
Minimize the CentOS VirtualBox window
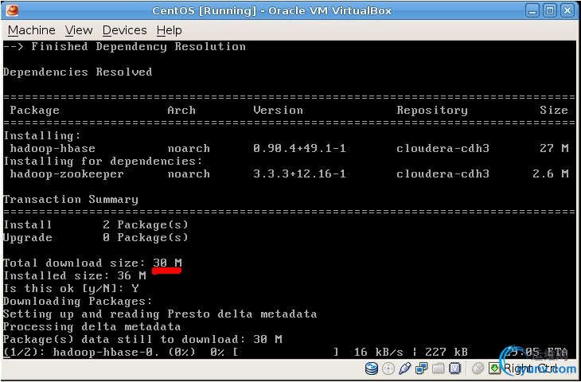pos(532,11)
